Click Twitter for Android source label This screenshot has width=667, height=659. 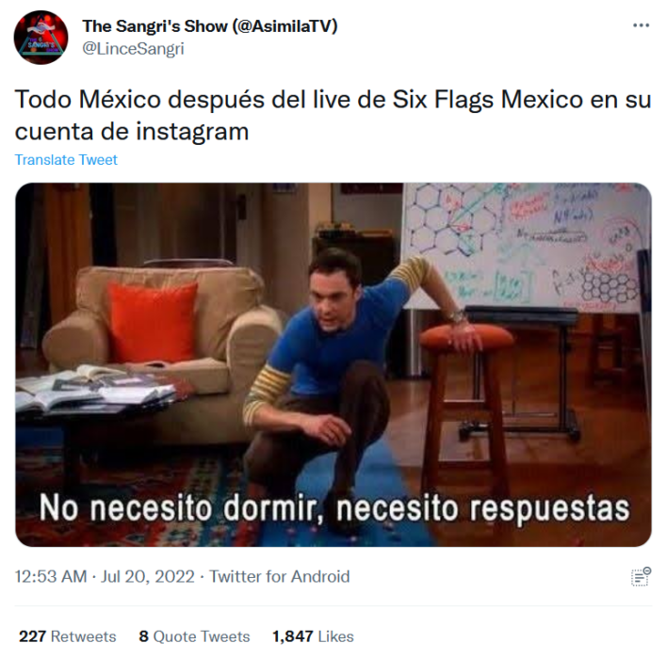[x=280, y=576]
